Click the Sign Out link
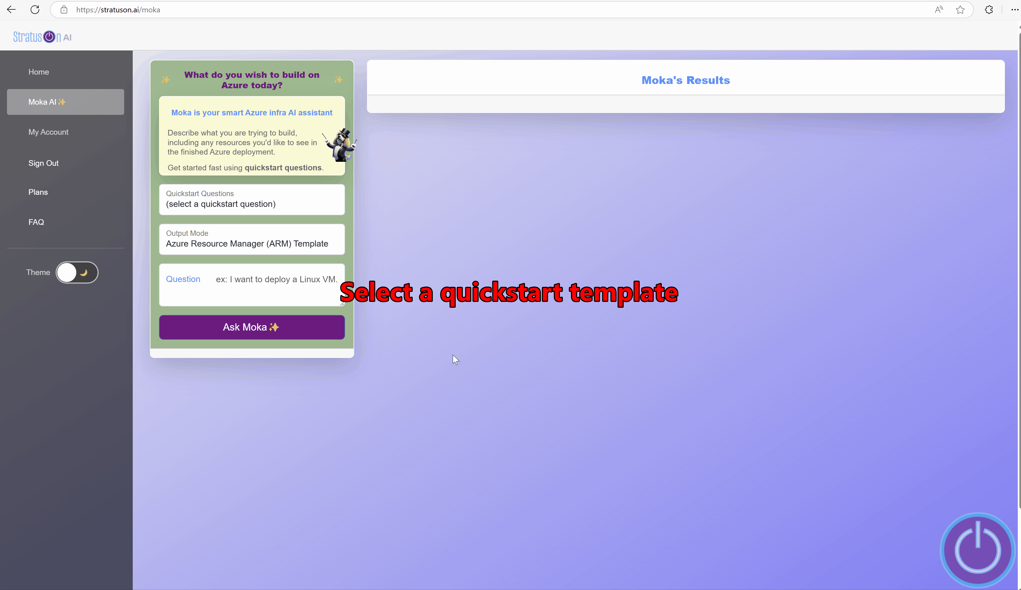 (x=43, y=162)
